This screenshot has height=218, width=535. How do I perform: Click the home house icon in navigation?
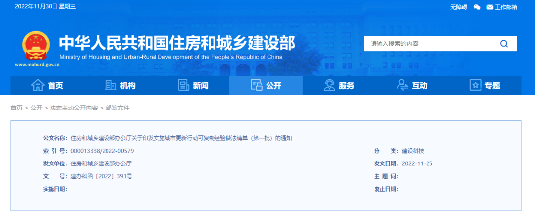pos(38,85)
